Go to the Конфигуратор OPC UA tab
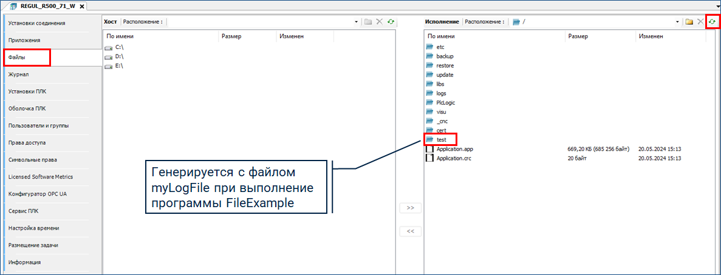This screenshot has height=275, width=721. point(38,194)
